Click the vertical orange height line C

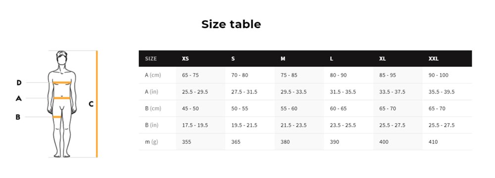click(x=97, y=104)
